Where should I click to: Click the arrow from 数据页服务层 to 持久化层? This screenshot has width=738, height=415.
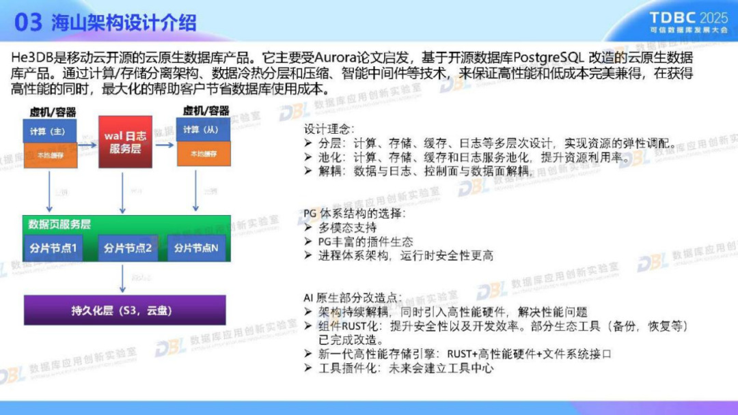[122, 278]
